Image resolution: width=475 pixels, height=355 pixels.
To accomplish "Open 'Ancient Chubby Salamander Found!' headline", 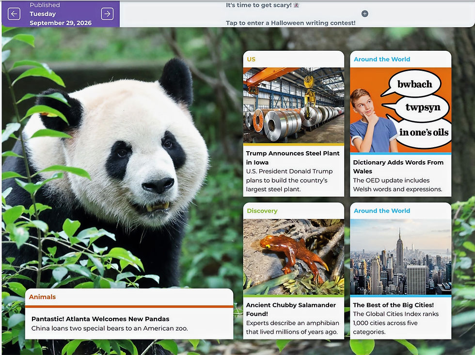I will click(291, 309).
